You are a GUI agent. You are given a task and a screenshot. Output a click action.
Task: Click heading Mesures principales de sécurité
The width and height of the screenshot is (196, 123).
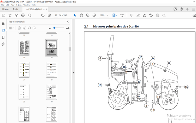click(116, 26)
